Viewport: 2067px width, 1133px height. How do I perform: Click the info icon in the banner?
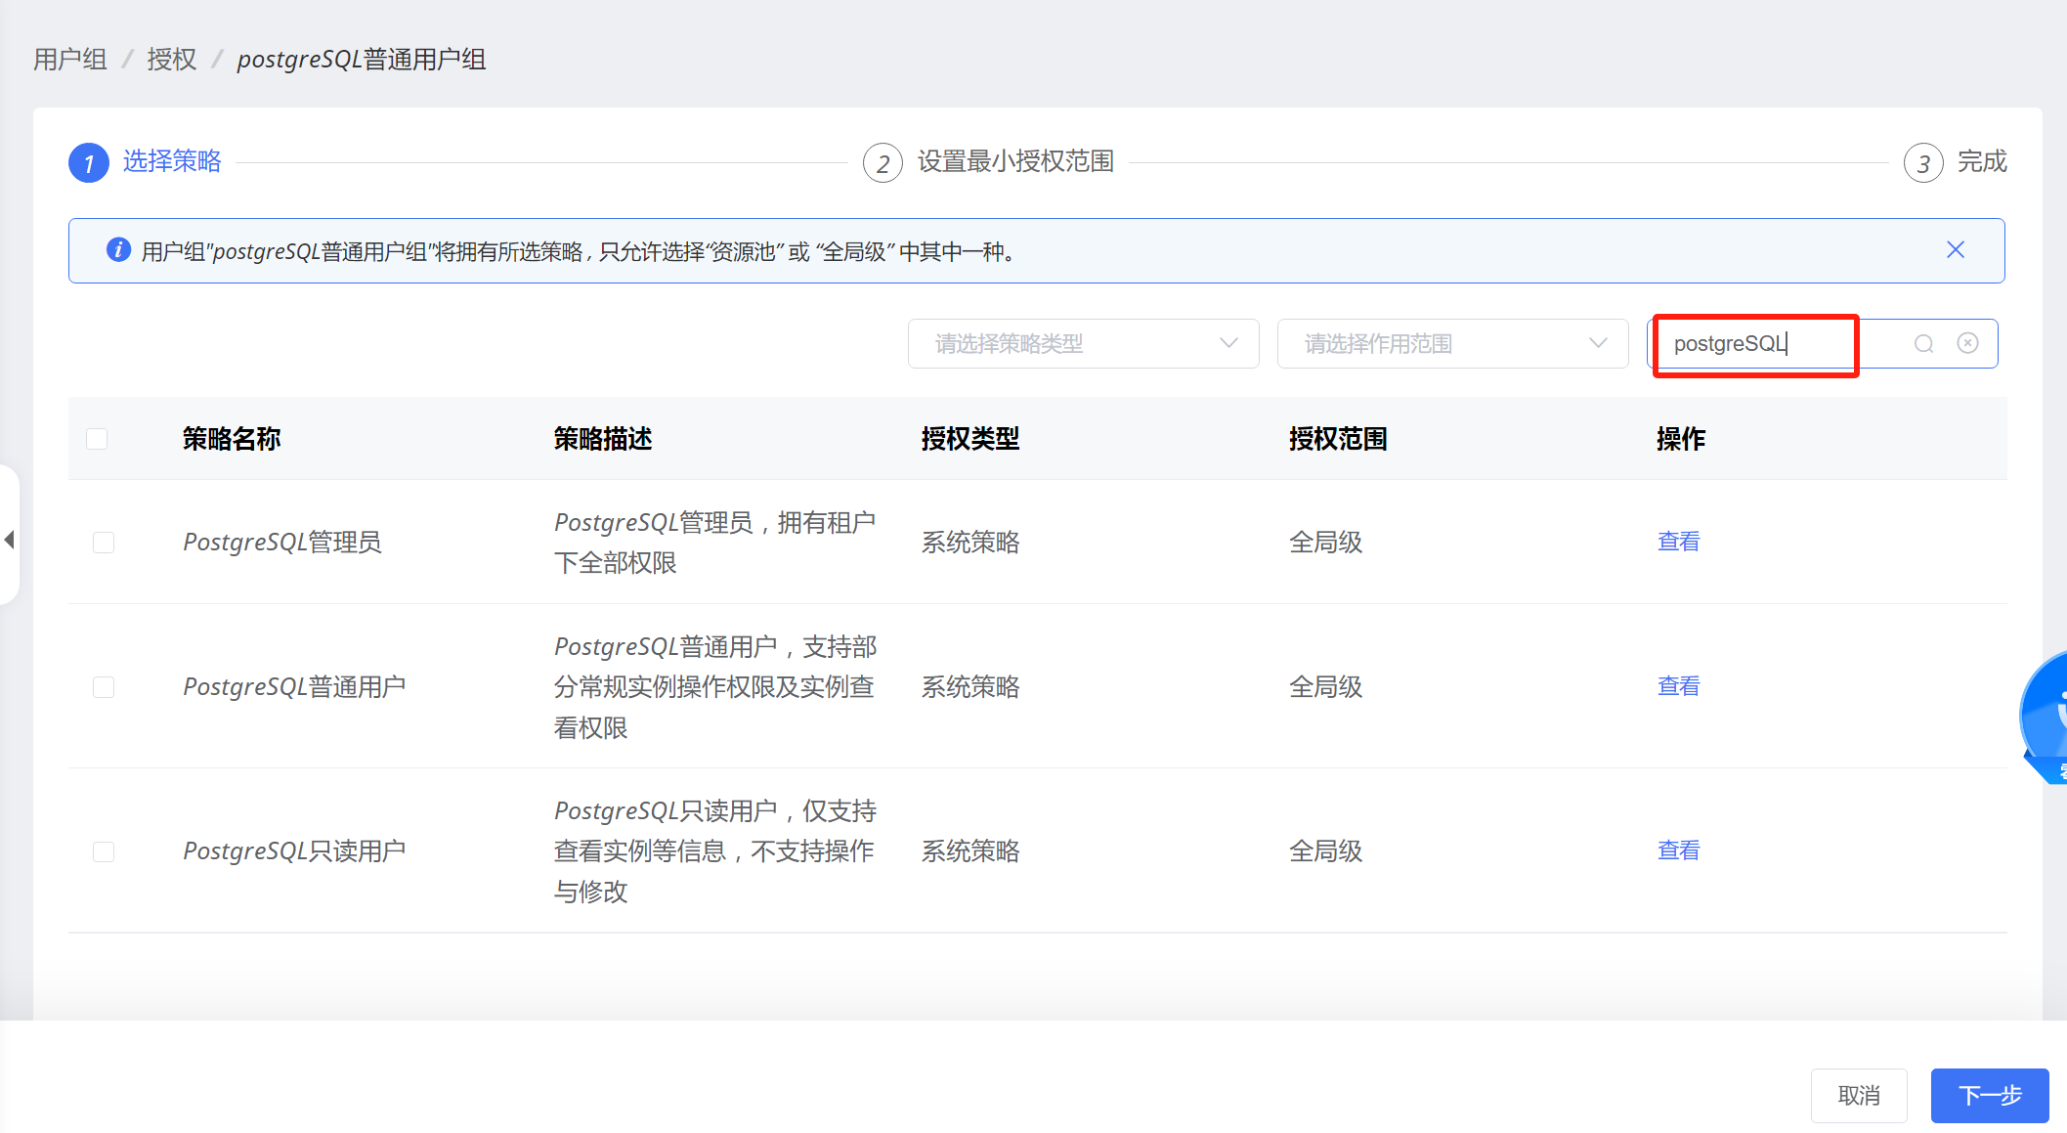tap(118, 250)
